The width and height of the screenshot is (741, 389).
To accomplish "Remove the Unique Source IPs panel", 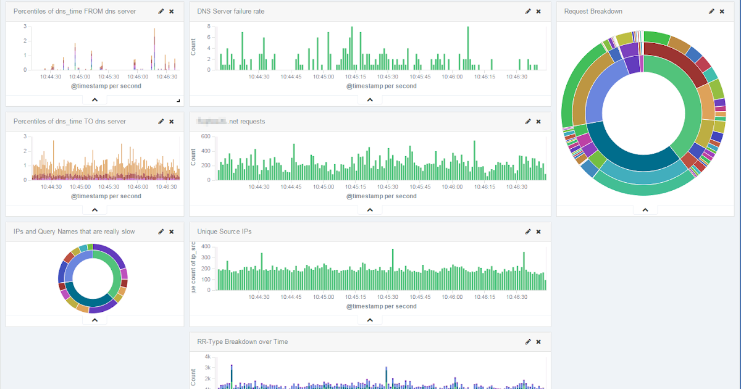I will click(x=538, y=232).
